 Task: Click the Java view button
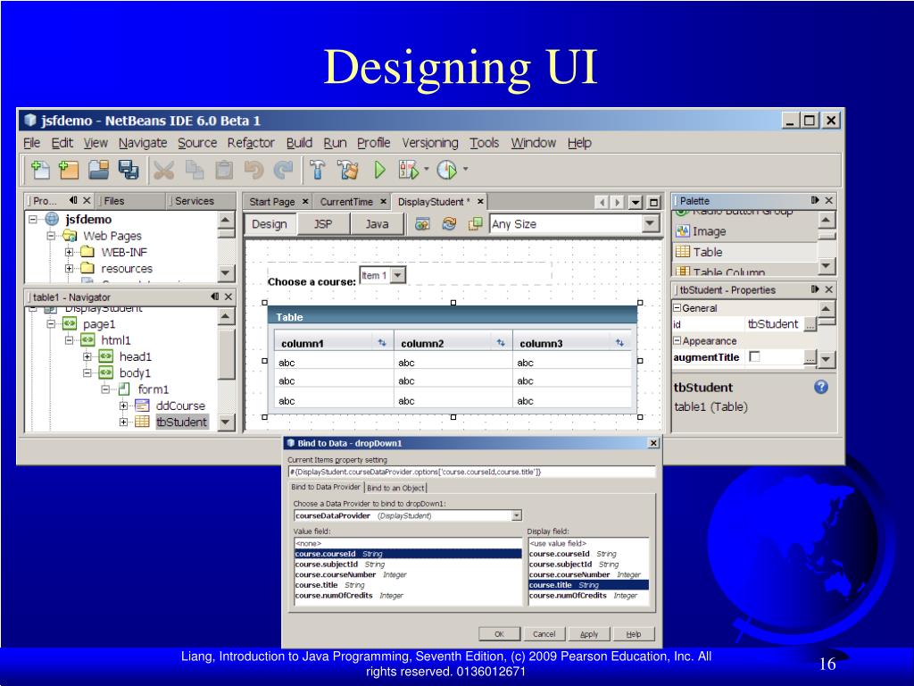pos(378,224)
